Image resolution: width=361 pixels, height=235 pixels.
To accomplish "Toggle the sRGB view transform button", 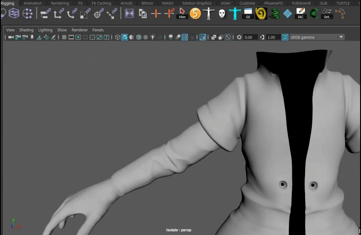I will (x=285, y=37).
